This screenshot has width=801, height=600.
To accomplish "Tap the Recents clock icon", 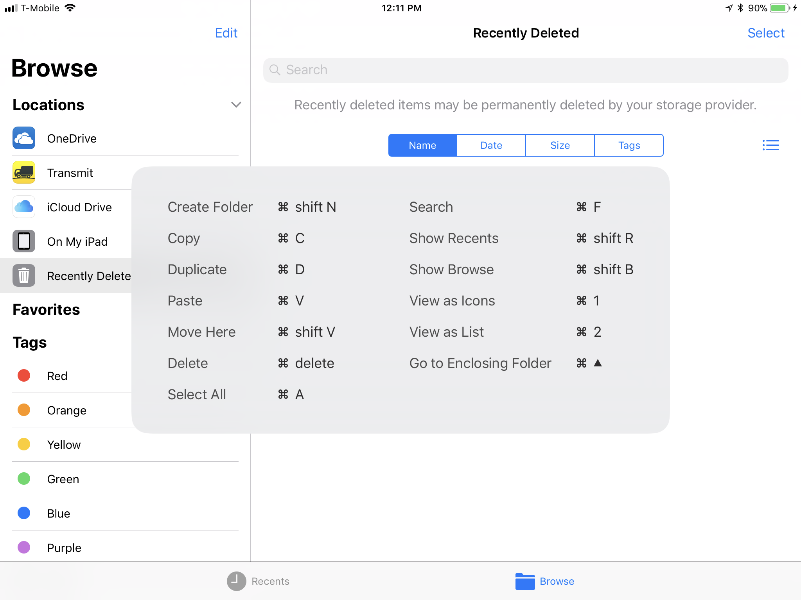I will pyautogui.click(x=237, y=581).
